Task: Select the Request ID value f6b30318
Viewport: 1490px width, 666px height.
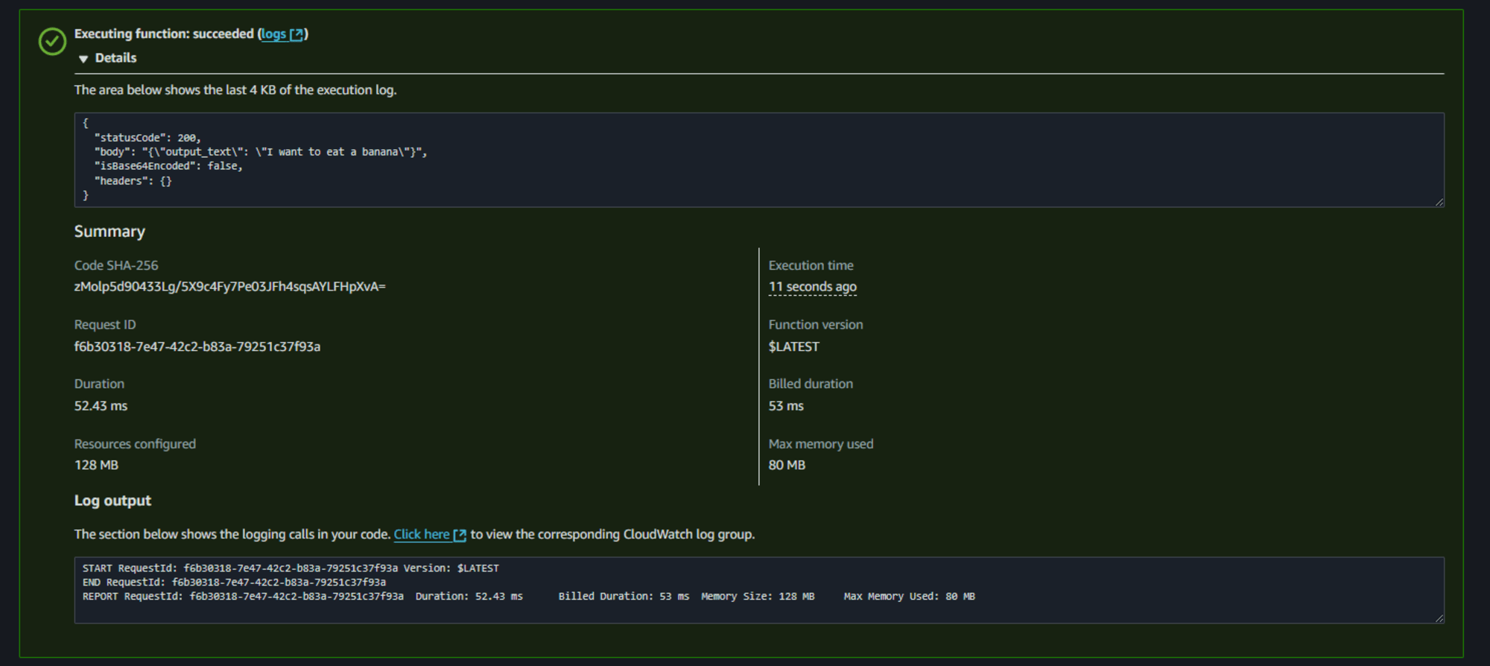Action: (197, 346)
